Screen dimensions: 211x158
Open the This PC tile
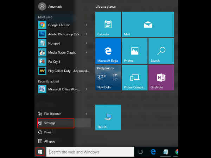pyautogui.click(x=108, y=117)
